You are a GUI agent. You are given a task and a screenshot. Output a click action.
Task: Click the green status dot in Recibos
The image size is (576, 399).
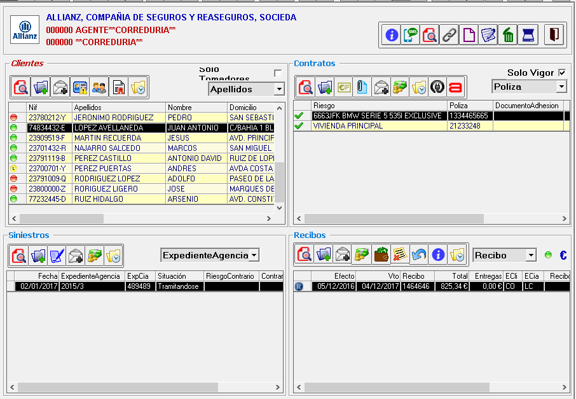pyautogui.click(x=548, y=255)
